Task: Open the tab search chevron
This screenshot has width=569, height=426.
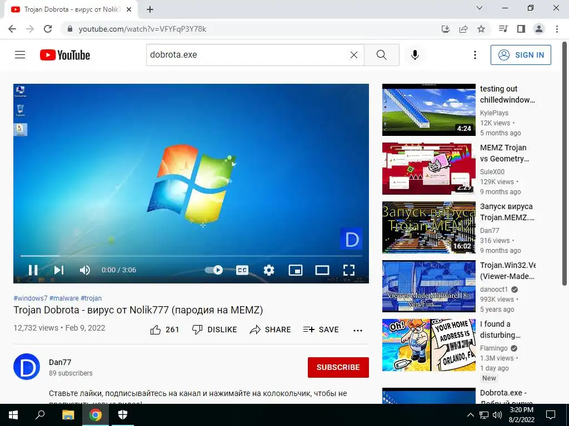Action: coord(480,8)
